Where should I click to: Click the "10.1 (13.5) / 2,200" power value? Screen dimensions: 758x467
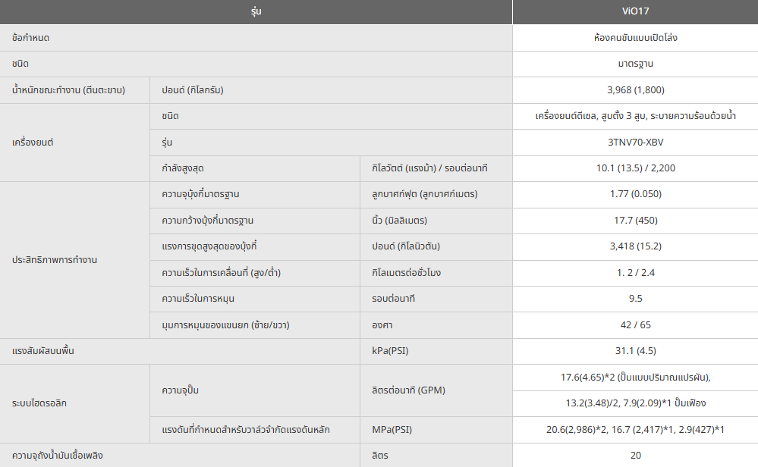(635, 168)
